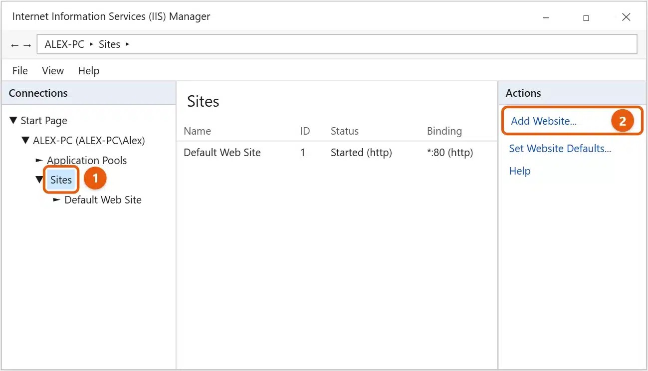Click the Started (http) status cell
The height and width of the screenshot is (371, 648).
[x=361, y=153]
